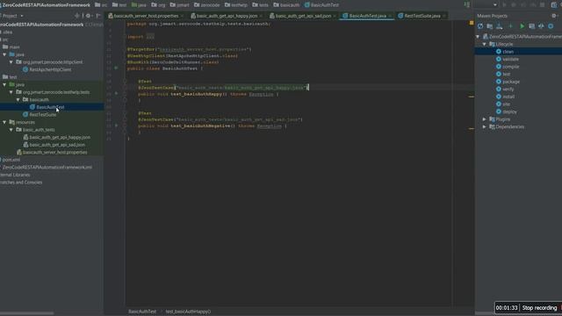The image size is (562, 316).
Task: Collapse the resources folder in Project tree
Action: pos(4,122)
